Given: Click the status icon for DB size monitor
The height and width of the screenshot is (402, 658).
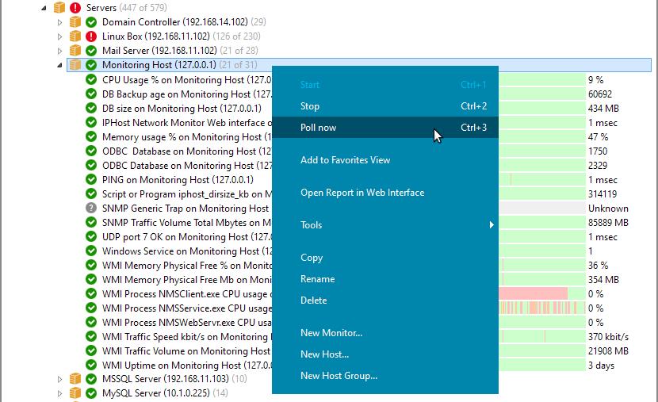Looking at the screenshot, I should 91,109.
